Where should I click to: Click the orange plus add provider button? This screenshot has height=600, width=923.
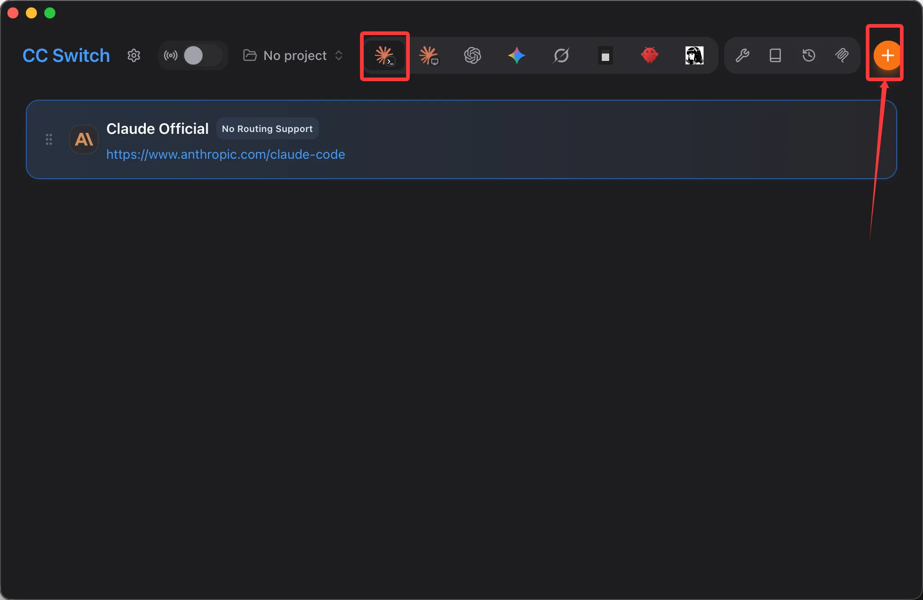(x=887, y=55)
